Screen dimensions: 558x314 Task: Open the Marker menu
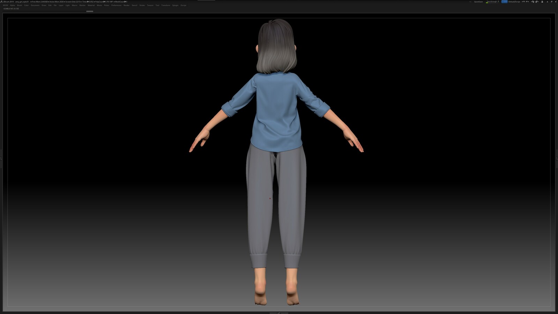[x=82, y=5]
